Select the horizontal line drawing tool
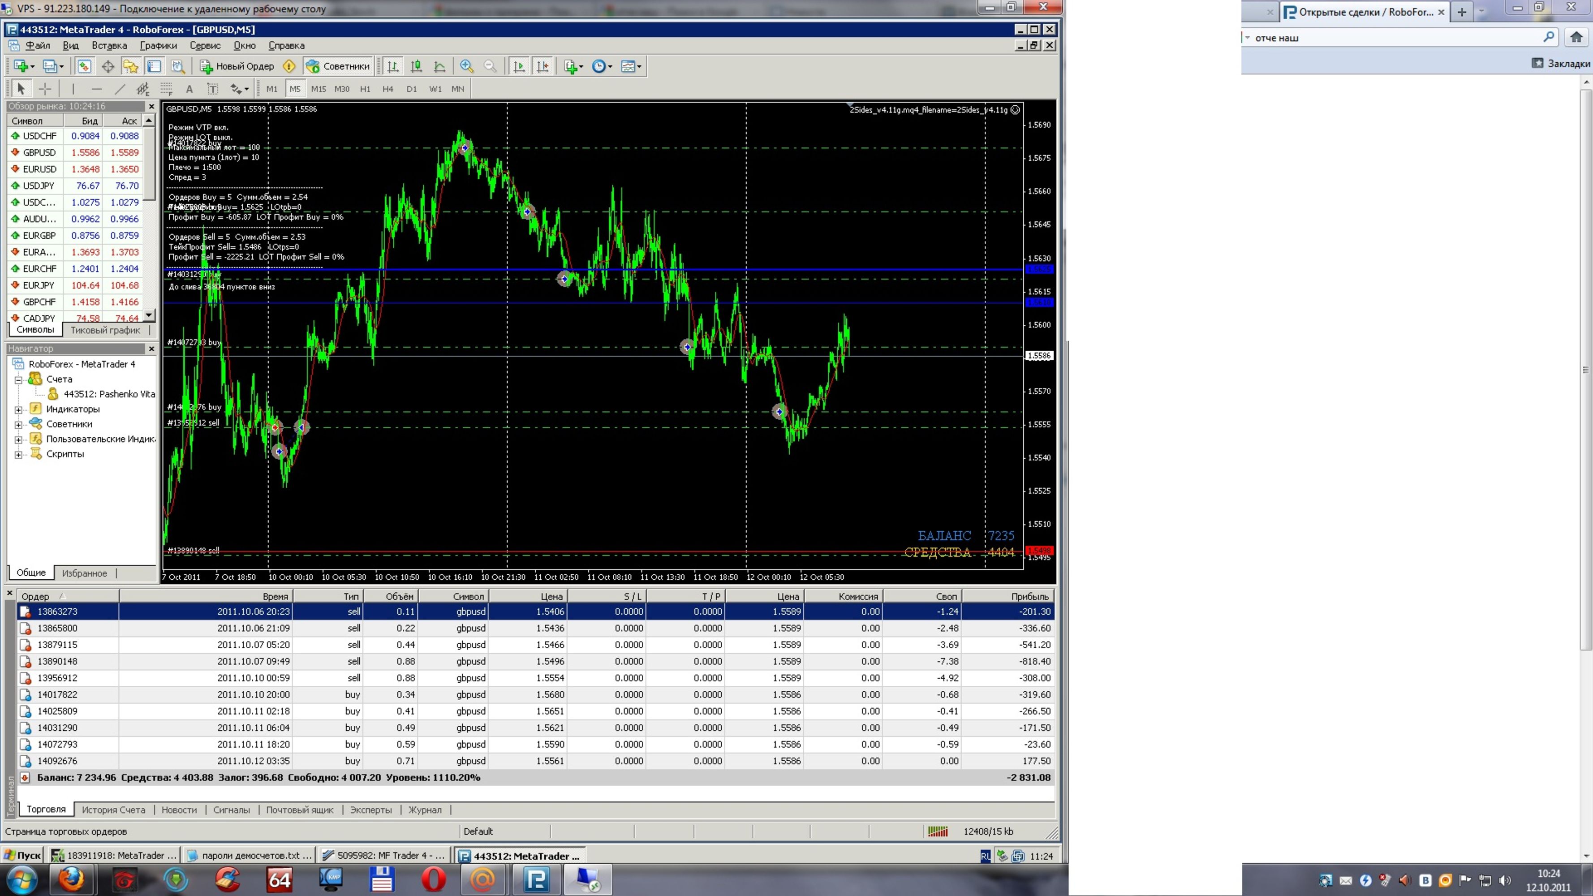Screen dimensions: 1593x896 click(x=96, y=89)
